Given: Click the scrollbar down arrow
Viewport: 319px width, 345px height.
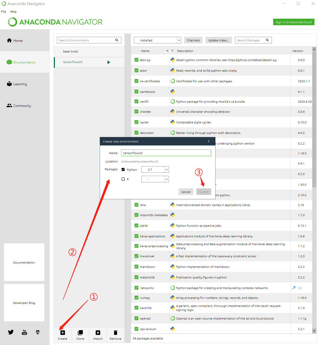Looking at the screenshot, I should coord(314,331).
